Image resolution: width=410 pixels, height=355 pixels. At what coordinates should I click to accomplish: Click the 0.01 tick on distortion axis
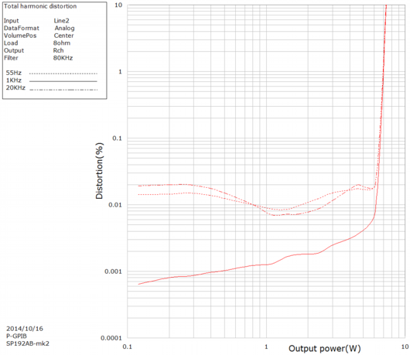115,205
